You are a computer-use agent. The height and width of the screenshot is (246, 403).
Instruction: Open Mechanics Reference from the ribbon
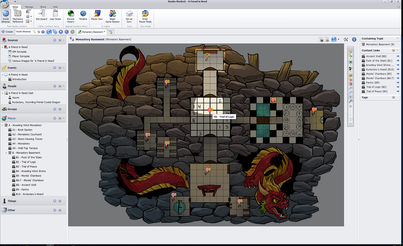pyautogui.click(x=18, y=17)
